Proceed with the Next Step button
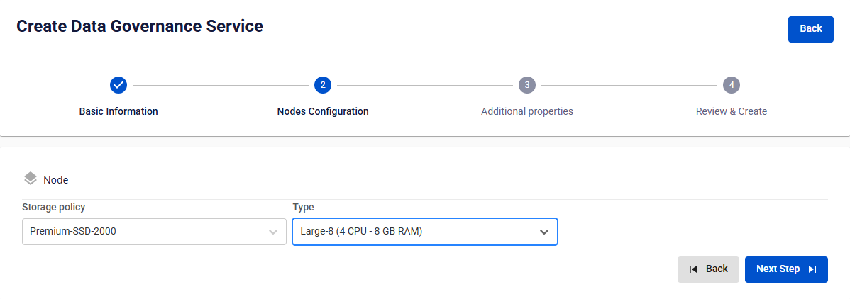Viewport: 850px width, 299px height. point(786,269)
